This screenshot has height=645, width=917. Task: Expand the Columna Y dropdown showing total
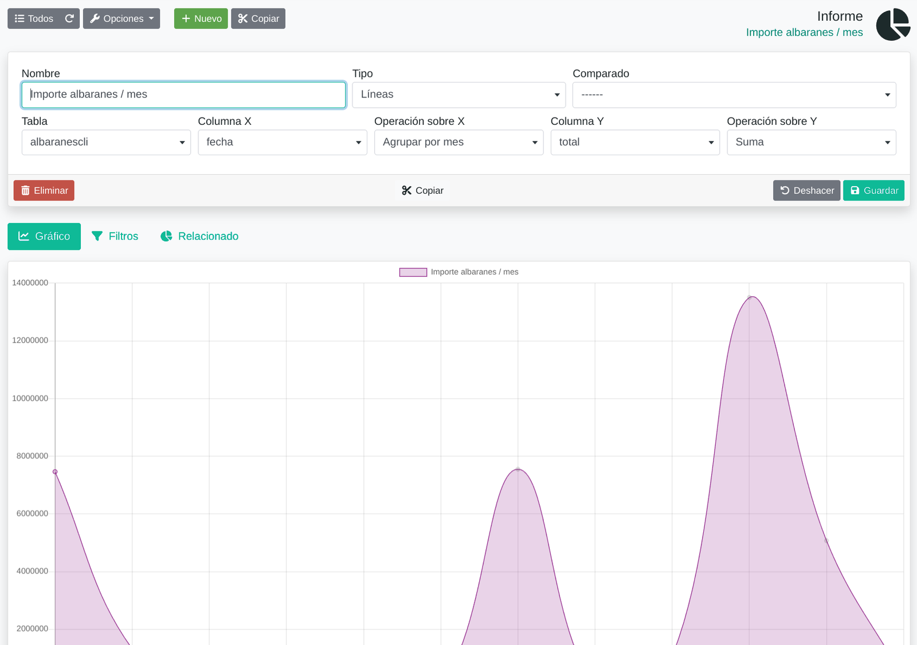coord(635,142)
